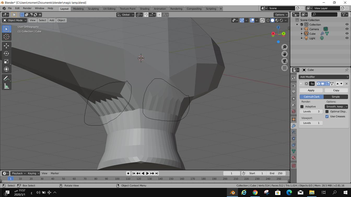Image resolution: width=351 pixels, height=197 pixels.
Task: Hide the Light object in the outliner
Action: coord(347,38)
